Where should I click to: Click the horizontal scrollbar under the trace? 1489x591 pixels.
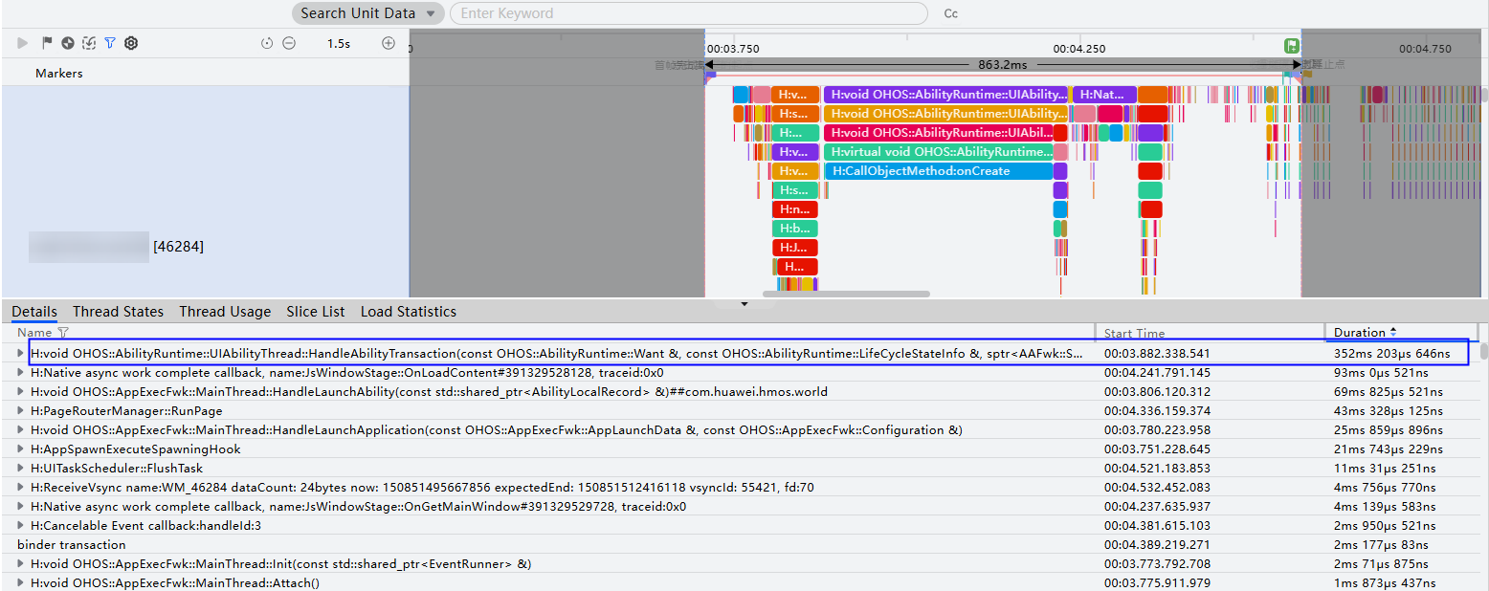point(846,295)
